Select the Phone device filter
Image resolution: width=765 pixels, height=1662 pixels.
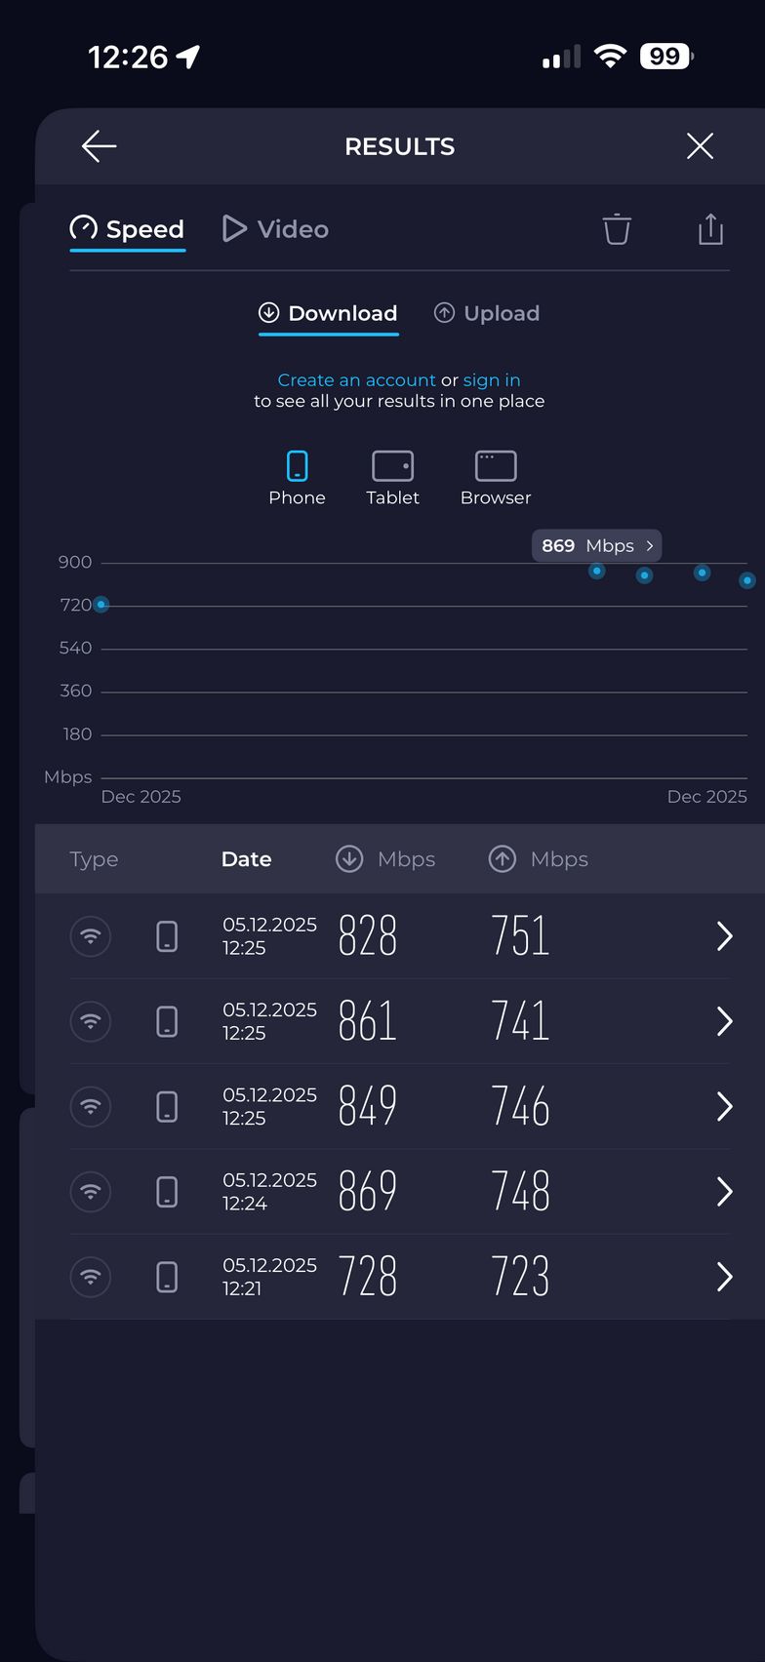click(297, 478)
